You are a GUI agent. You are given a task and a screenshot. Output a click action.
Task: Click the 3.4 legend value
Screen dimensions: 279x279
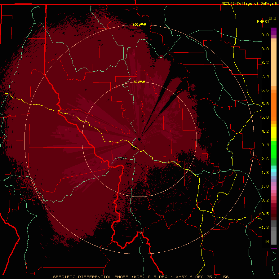[265, 145]
